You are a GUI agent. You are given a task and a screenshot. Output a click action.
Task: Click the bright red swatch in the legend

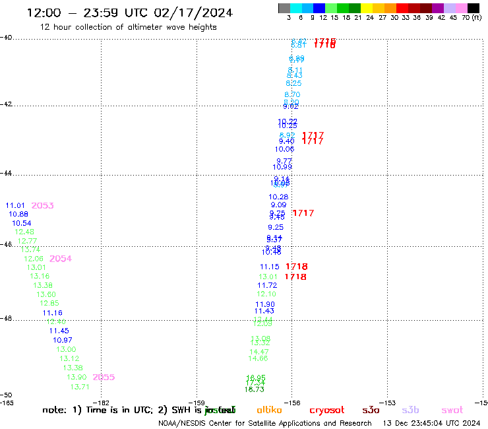pyautogui.click(x=402, y=8)
